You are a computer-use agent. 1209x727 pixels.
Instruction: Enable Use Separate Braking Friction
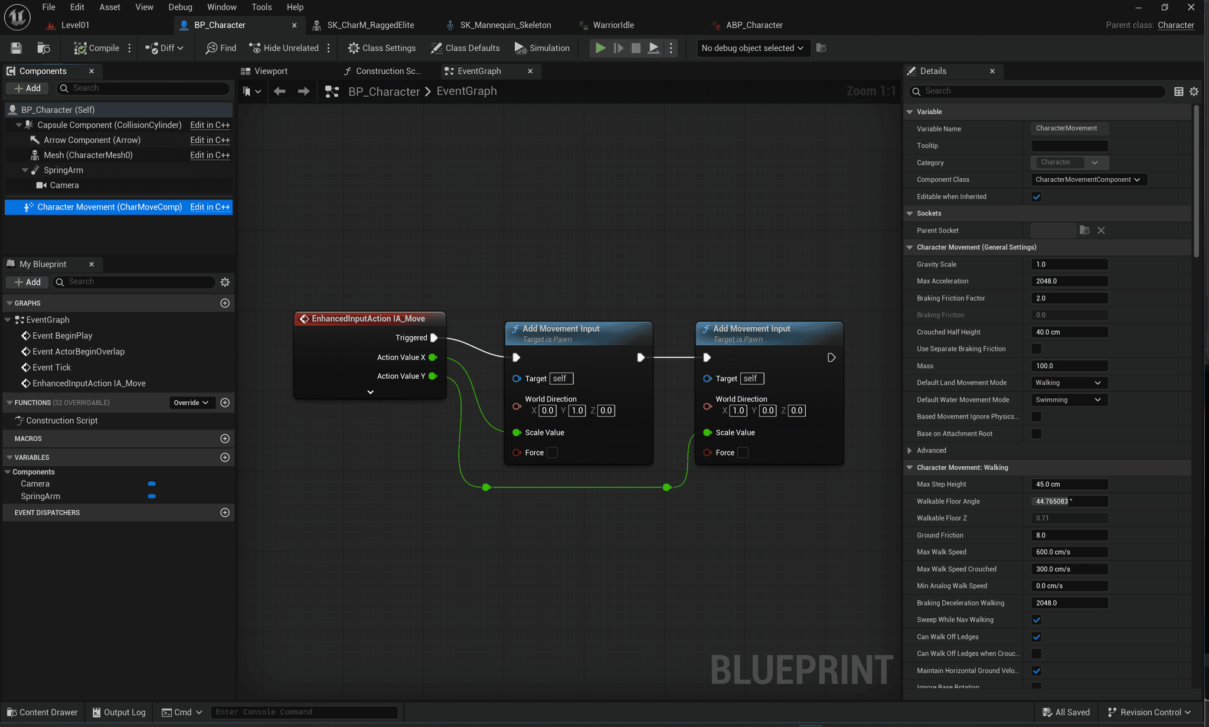[1037, 349]
